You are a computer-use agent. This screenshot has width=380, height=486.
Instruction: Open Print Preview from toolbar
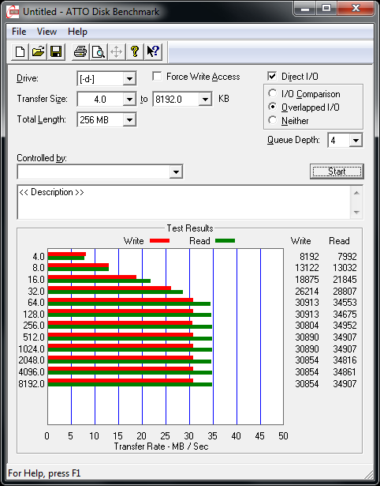click(98, 51)
